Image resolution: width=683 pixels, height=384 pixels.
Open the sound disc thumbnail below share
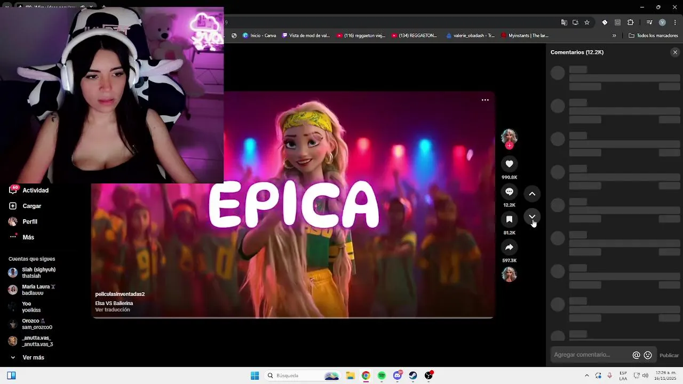coord(509,274)
